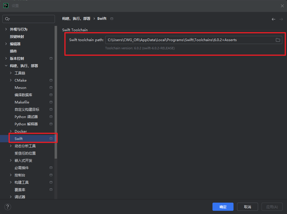Screen dimensions: 287x214
Task: Expand the 外观与行为 section
Action: point(6,29)
